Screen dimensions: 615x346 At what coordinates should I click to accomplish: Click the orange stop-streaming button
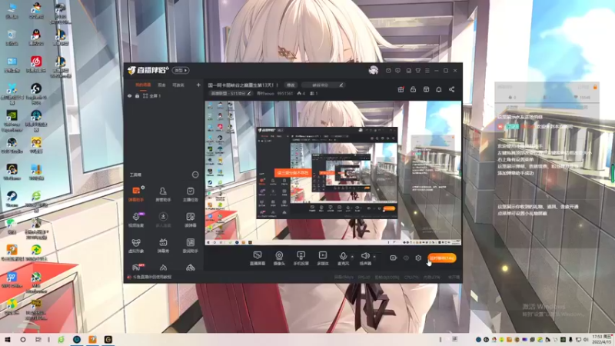[442, 258]
